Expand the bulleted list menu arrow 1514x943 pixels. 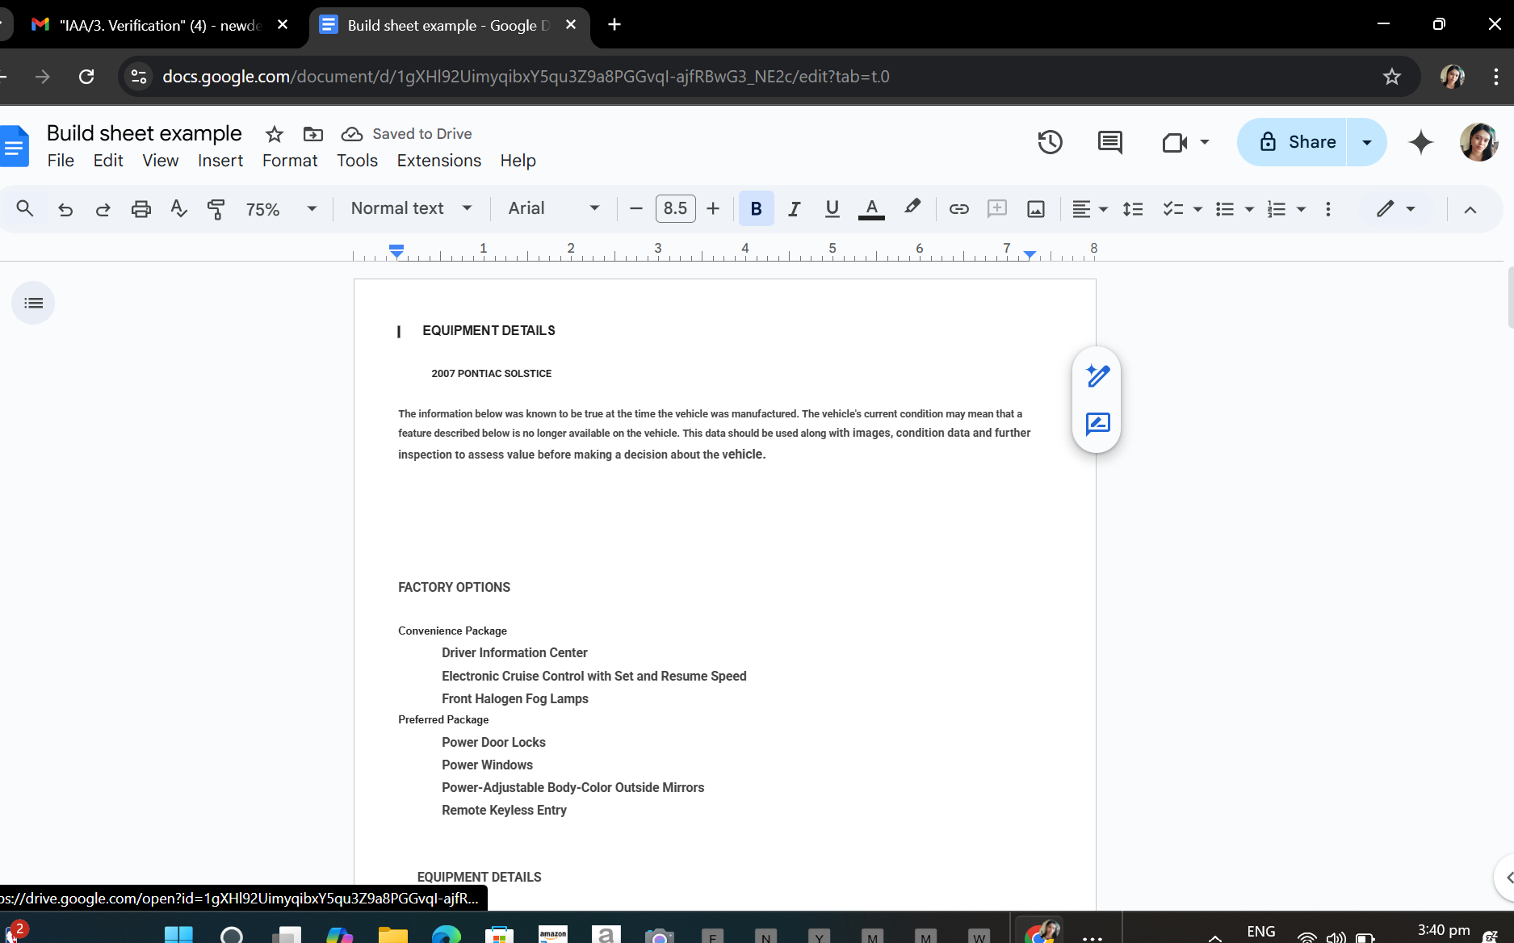(1250, 209)
